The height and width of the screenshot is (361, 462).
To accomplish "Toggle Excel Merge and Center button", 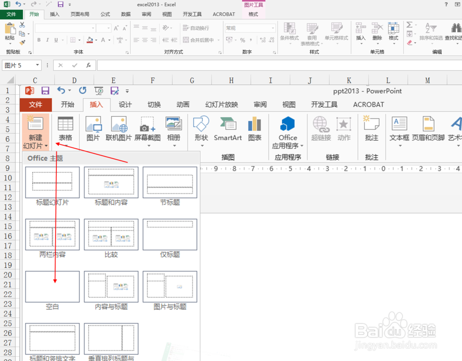I will (199, 40).
